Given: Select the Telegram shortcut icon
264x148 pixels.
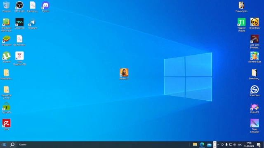Looking at the screenshot, I should point(33,22).
